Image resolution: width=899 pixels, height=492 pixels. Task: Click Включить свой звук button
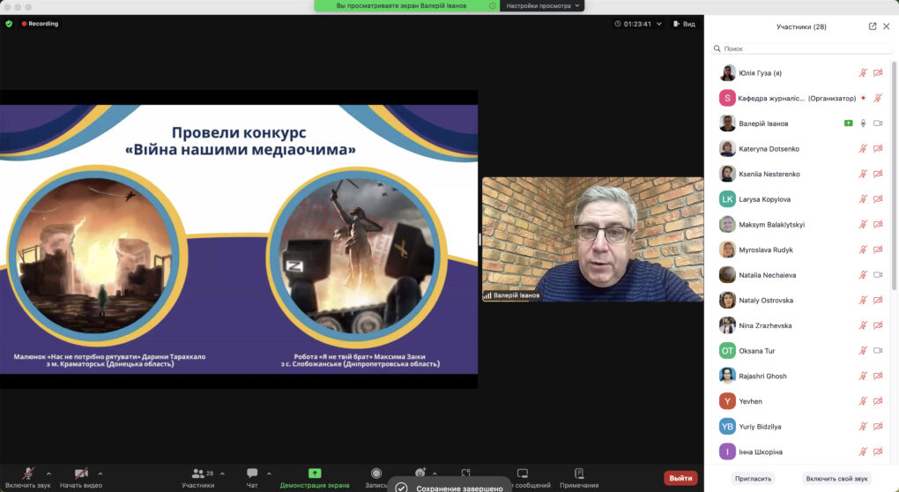[836, 478]
